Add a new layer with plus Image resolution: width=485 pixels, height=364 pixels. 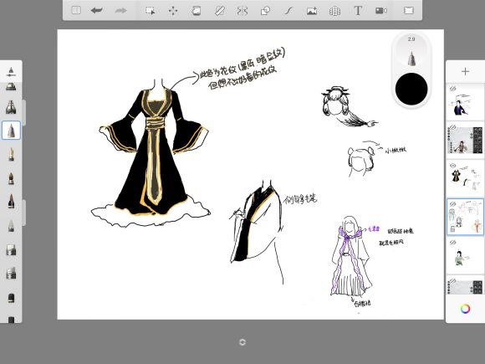[x=465, y=72]
